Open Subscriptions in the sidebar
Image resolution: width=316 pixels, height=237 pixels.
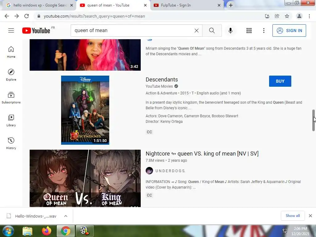point(11,98)
